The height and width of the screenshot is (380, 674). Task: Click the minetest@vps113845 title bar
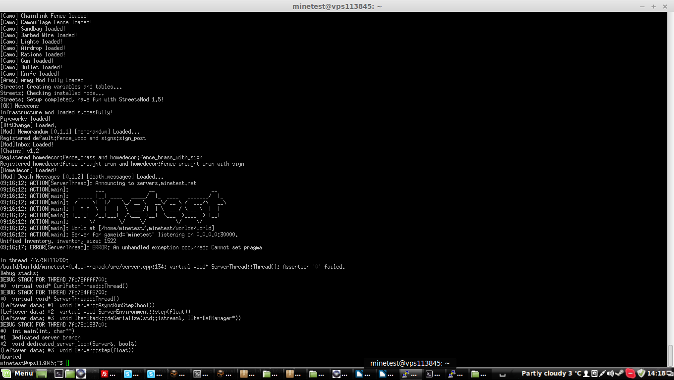click(337, 6)
